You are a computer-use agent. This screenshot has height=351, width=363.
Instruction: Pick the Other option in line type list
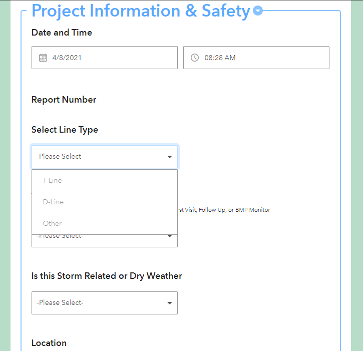(x=53, y=223)
